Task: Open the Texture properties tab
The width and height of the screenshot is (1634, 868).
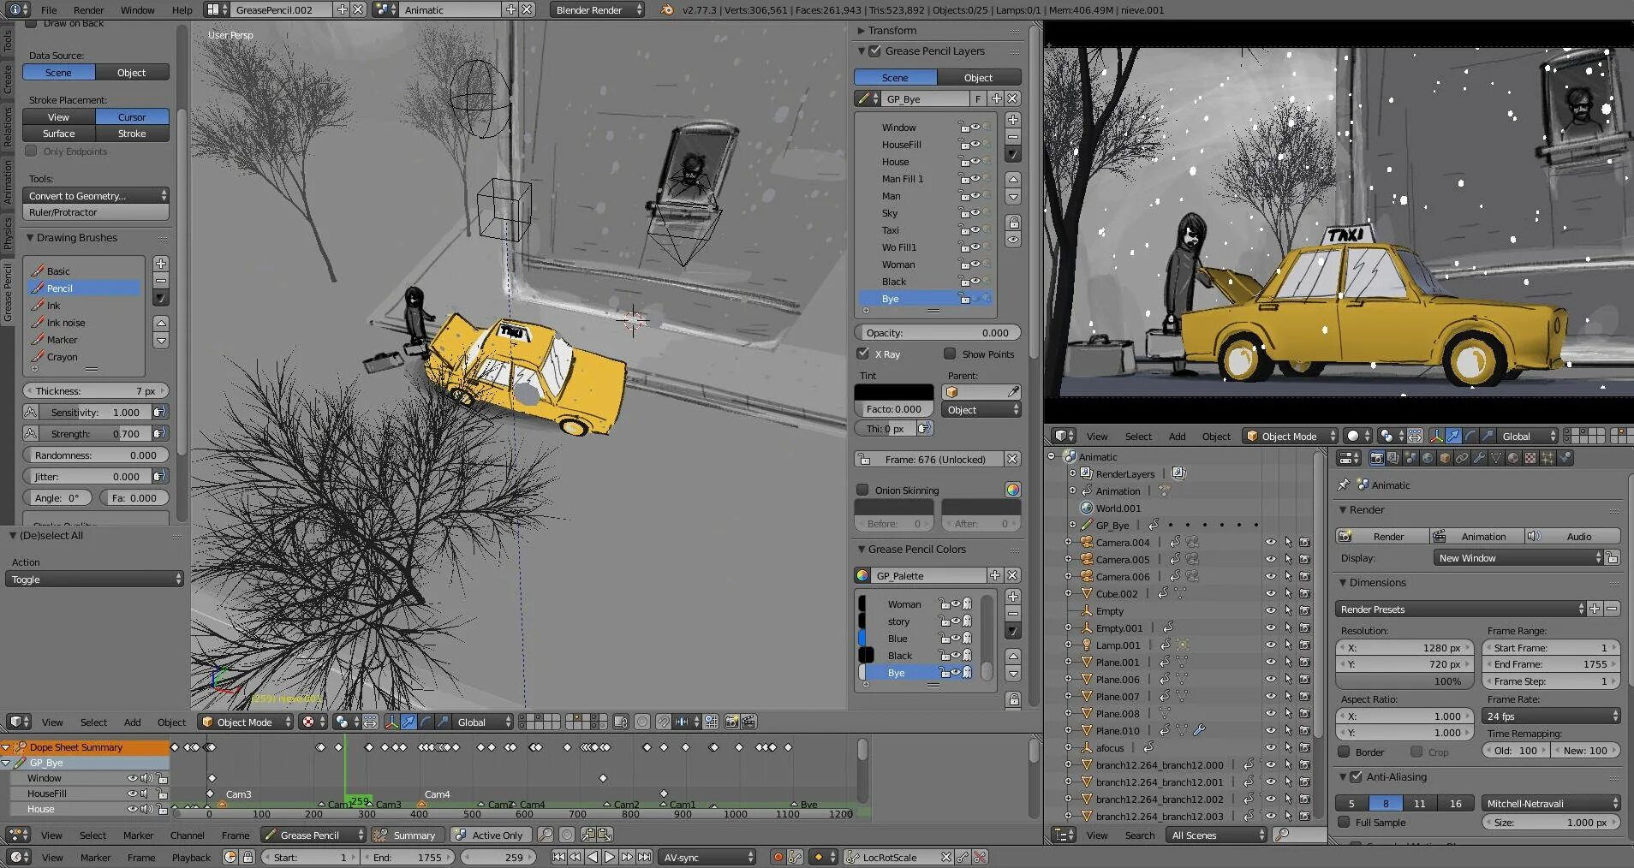Action: point(1530,458)
